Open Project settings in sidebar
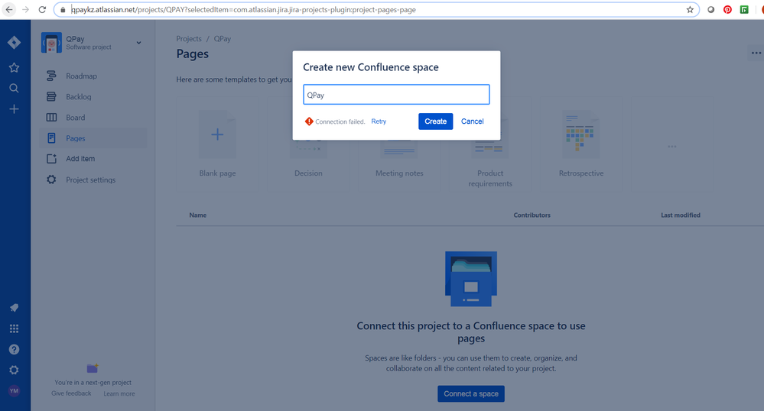 (x=93, y=180)
